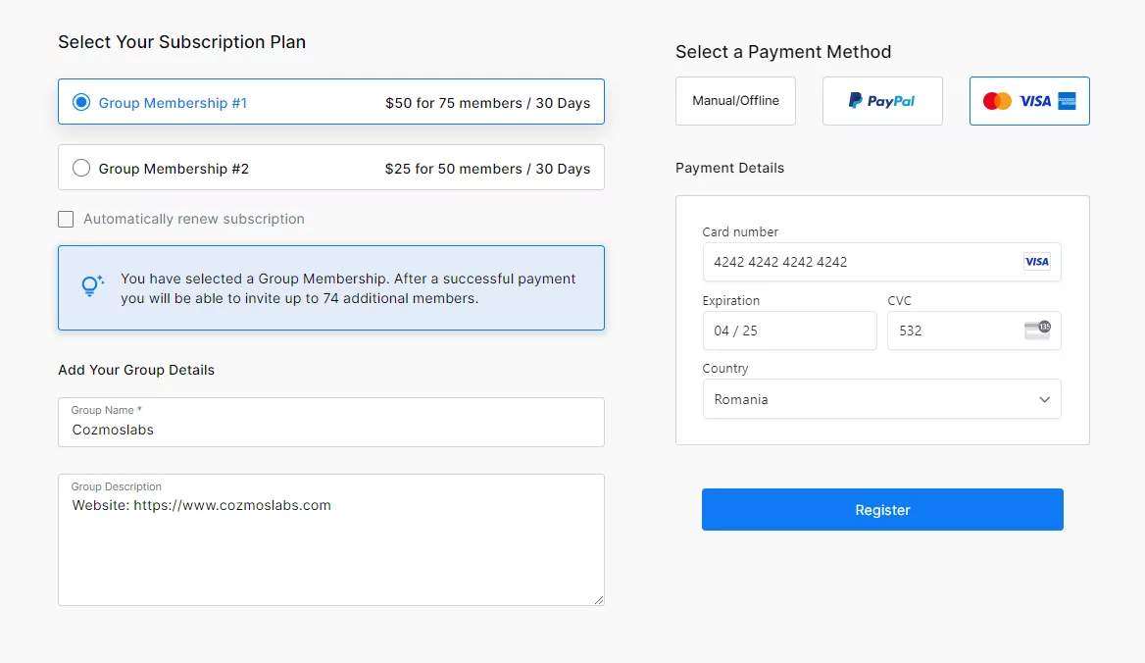This screenshot has height=663, width=1145.
Task: Click the Group Description textarea
Action: click(x=330, y=539)
